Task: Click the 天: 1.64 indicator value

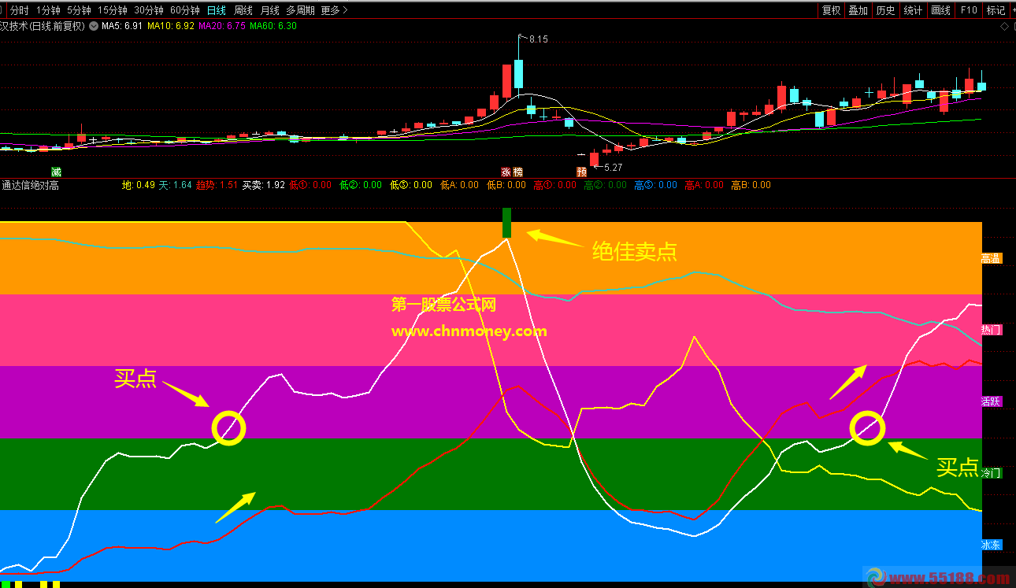Action: [x=176, y=186]
